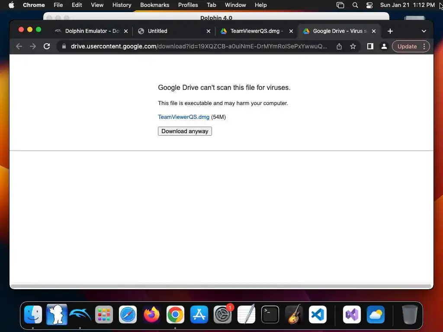The image size is (443, 332).
Task: Open the View menu
Action: click(x=97, y=5)
